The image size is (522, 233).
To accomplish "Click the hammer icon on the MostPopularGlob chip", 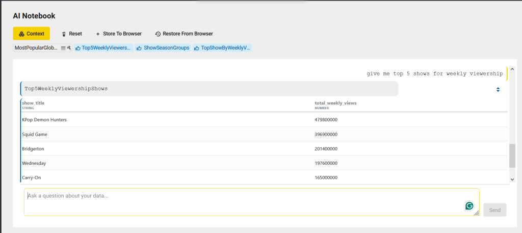I will pyautogui.click(x=68, y=48).
